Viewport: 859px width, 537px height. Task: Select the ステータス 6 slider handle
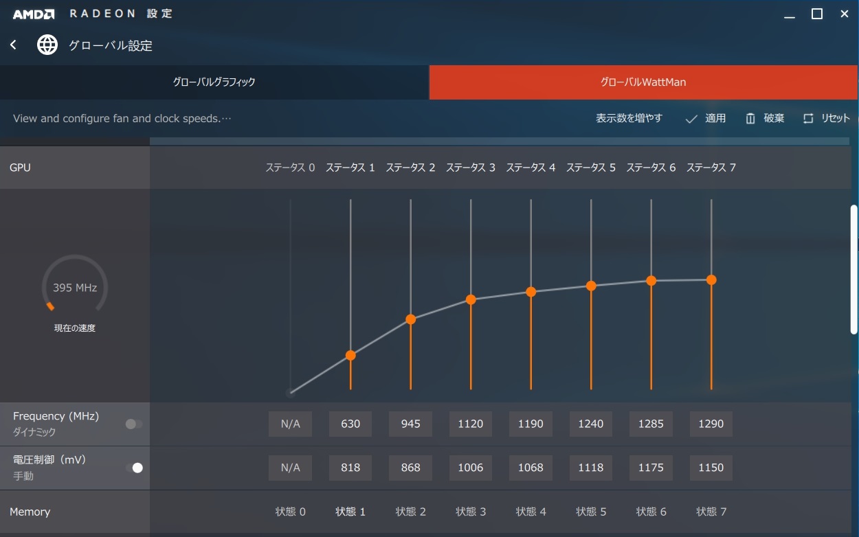[651, 281]
